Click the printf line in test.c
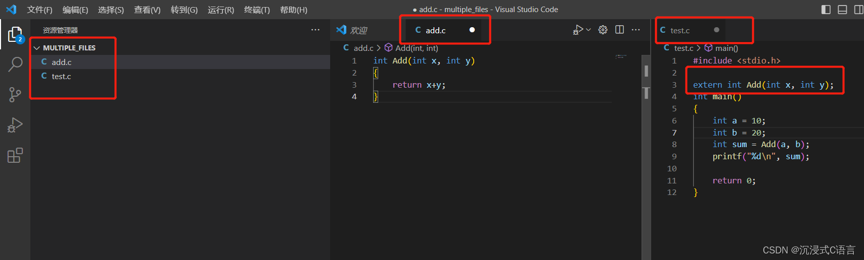The width and height of the screenshot is (864, 260). [x=761, y=156]
